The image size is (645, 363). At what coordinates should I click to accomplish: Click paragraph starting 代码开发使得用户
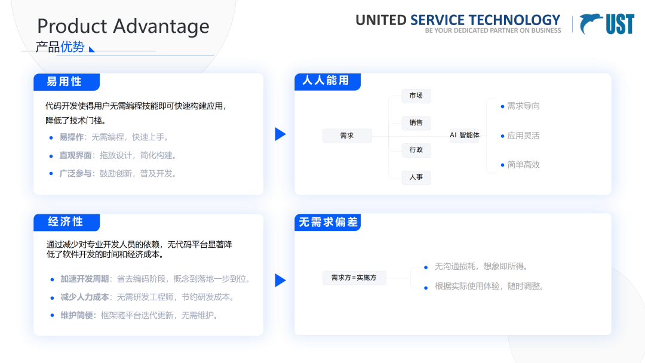click(136, 113)
